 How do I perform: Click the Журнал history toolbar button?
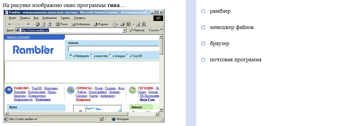[101, 24]
